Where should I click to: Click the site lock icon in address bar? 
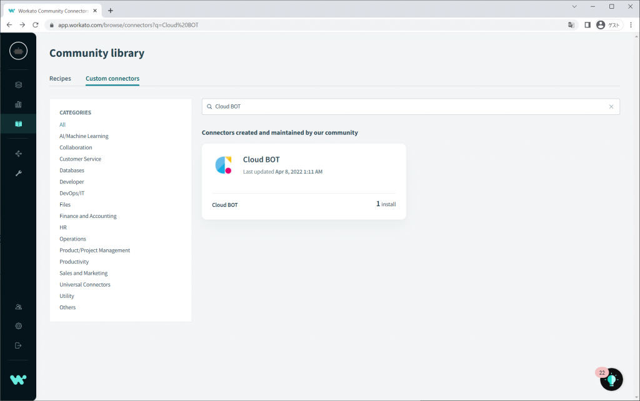[51, 25]
